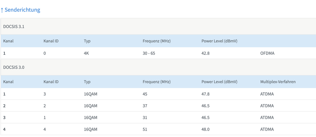Click the up arrow before Senderichtung
Viewport: 316px width, 137px height.
pos(2,10)
